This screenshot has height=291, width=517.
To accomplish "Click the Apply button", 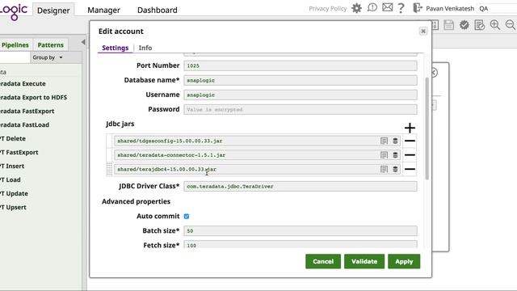I will pos(404,261).
